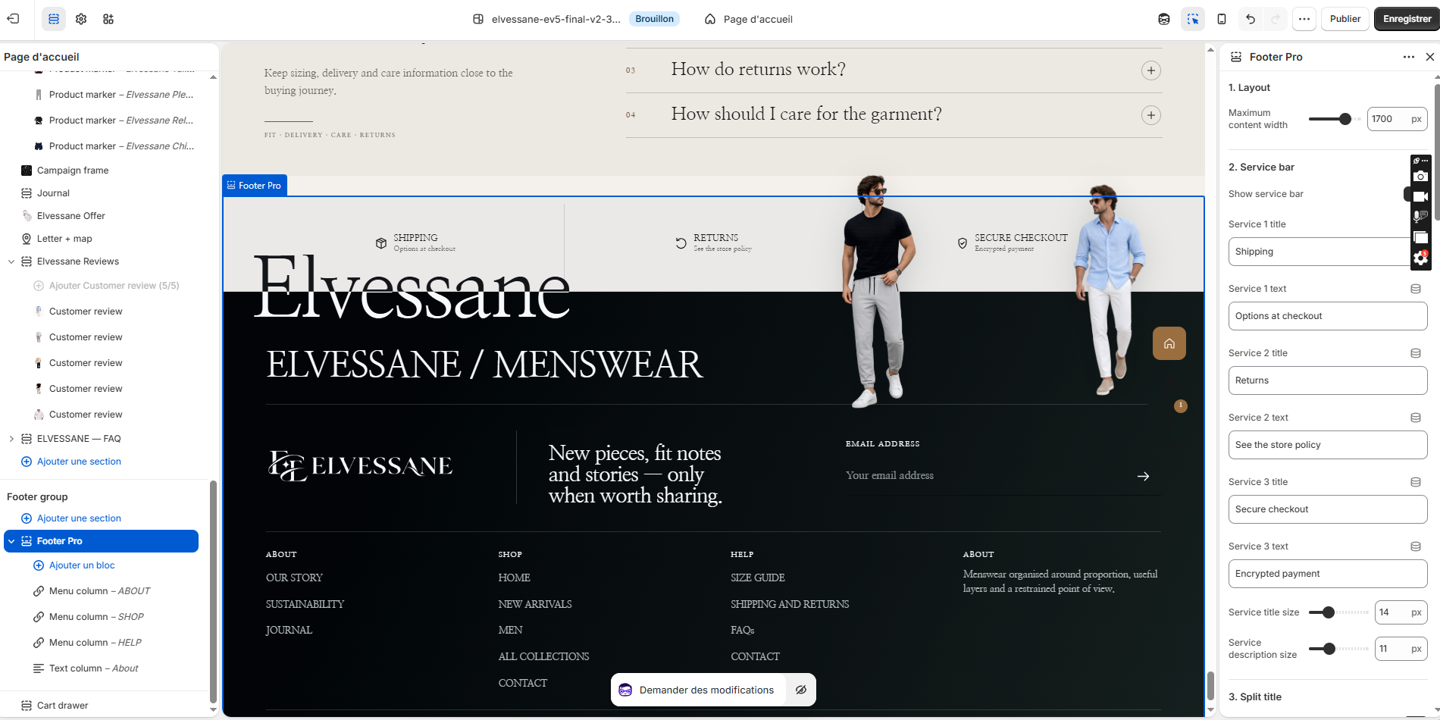Submit email with newsletter arrow icon
The width and height of the screenshot is (1440, 720).
point(1143,476)
